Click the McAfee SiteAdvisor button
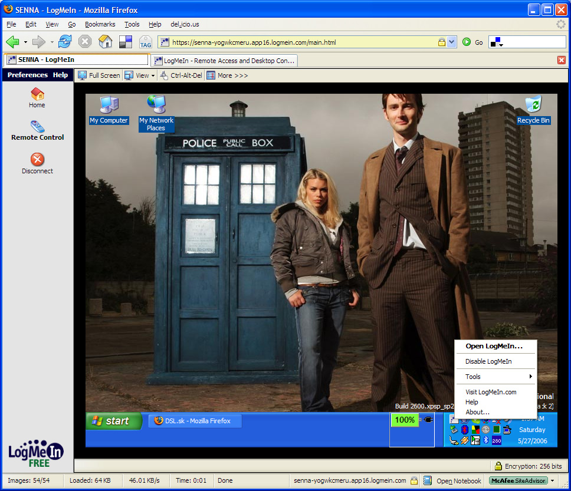The image size is (571, 491). tap(518, 480)
